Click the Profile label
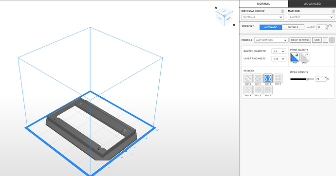336x176 pixels. click(x=247, y=40)
